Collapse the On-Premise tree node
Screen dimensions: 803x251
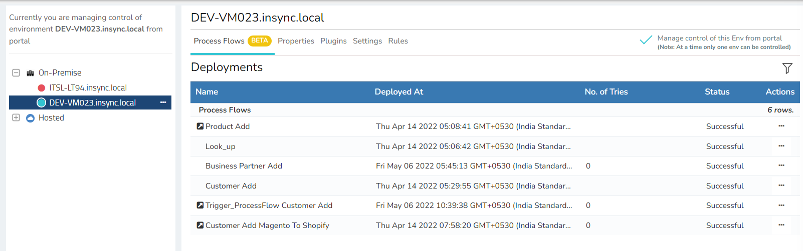[x=16, y=72]
